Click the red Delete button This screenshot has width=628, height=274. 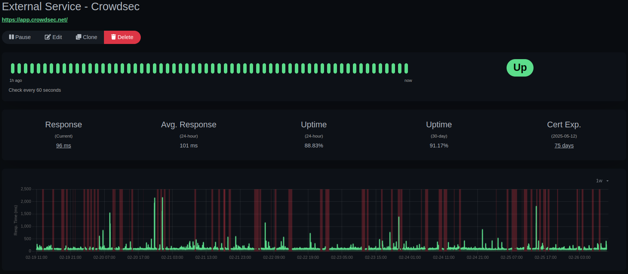[122, 37]
